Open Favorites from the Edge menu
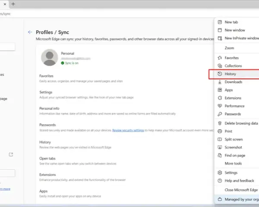 click(237, 58)
